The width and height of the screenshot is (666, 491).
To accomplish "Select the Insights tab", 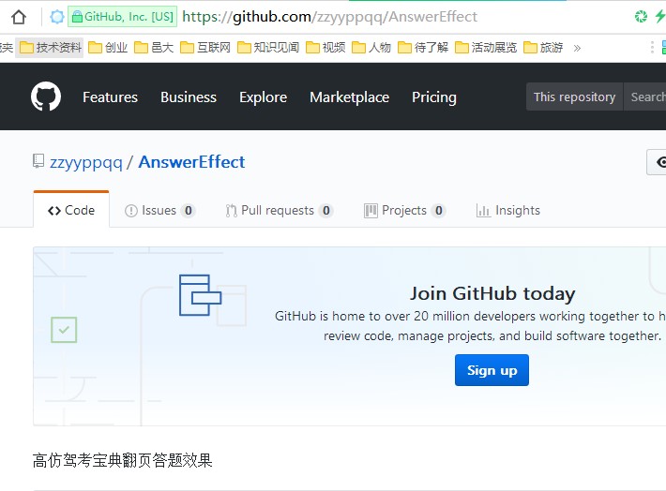I will pyautogui.click(x=508, y=211).
